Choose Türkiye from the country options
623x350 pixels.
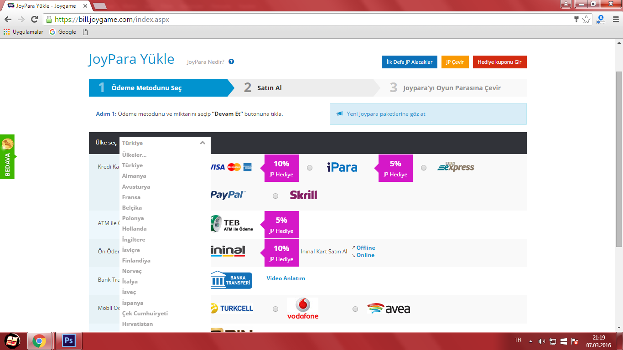[x=132, y=165]
